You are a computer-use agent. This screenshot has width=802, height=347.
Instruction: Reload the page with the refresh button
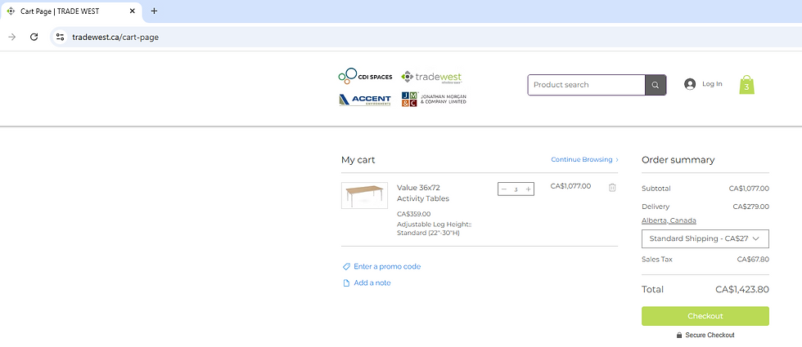34,37
